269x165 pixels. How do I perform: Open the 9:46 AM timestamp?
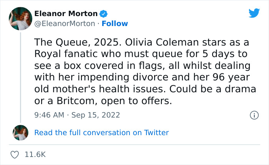[49, 115]
